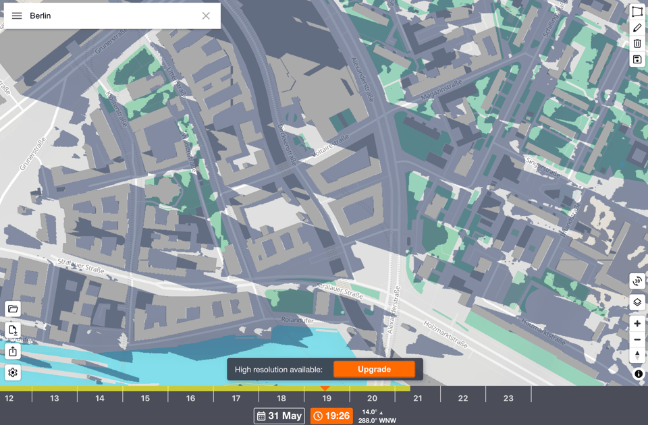Open the info button

pyautogui.click(x=639, y=374)
